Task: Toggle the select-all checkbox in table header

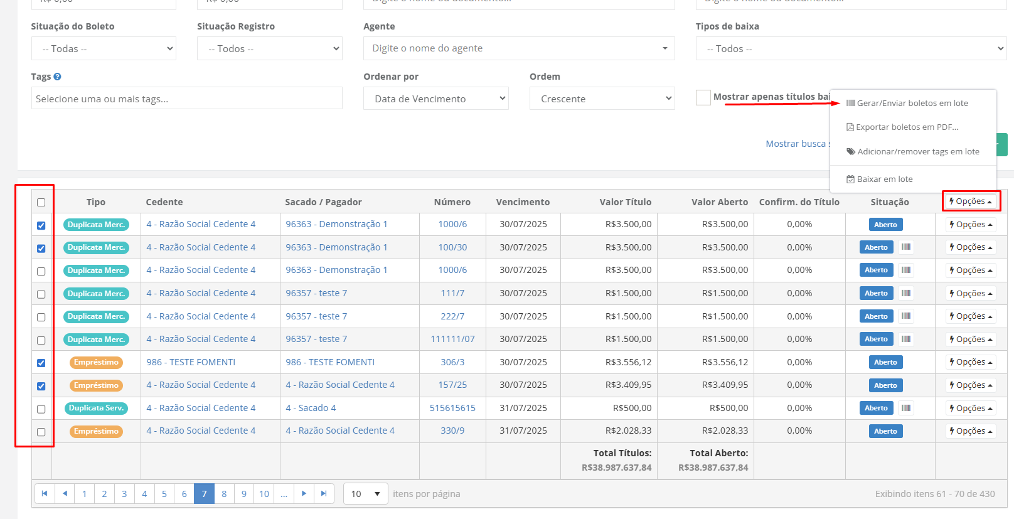Action: pos(41,203)
